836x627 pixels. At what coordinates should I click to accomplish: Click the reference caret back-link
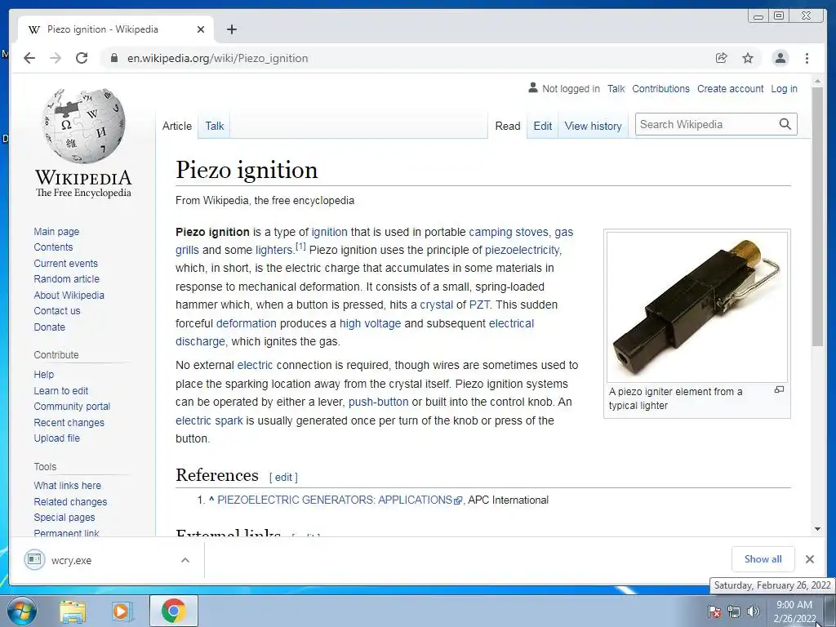[x=211, y=500]
